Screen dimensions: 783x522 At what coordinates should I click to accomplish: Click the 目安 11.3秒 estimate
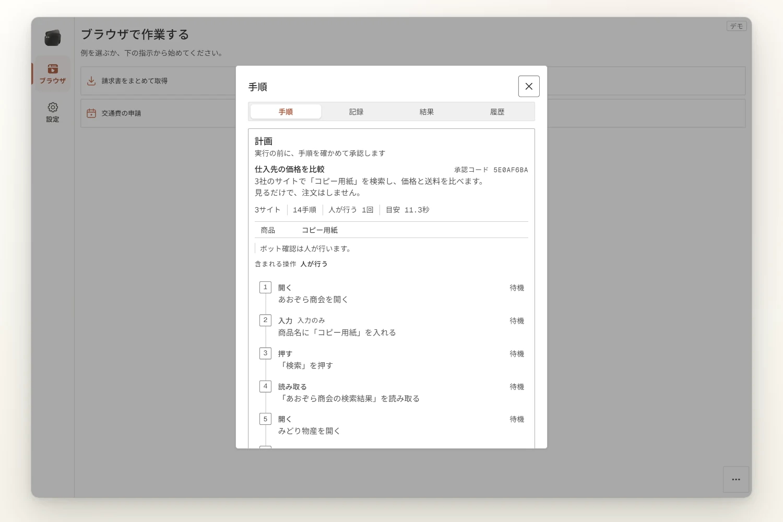click(407, 210)
